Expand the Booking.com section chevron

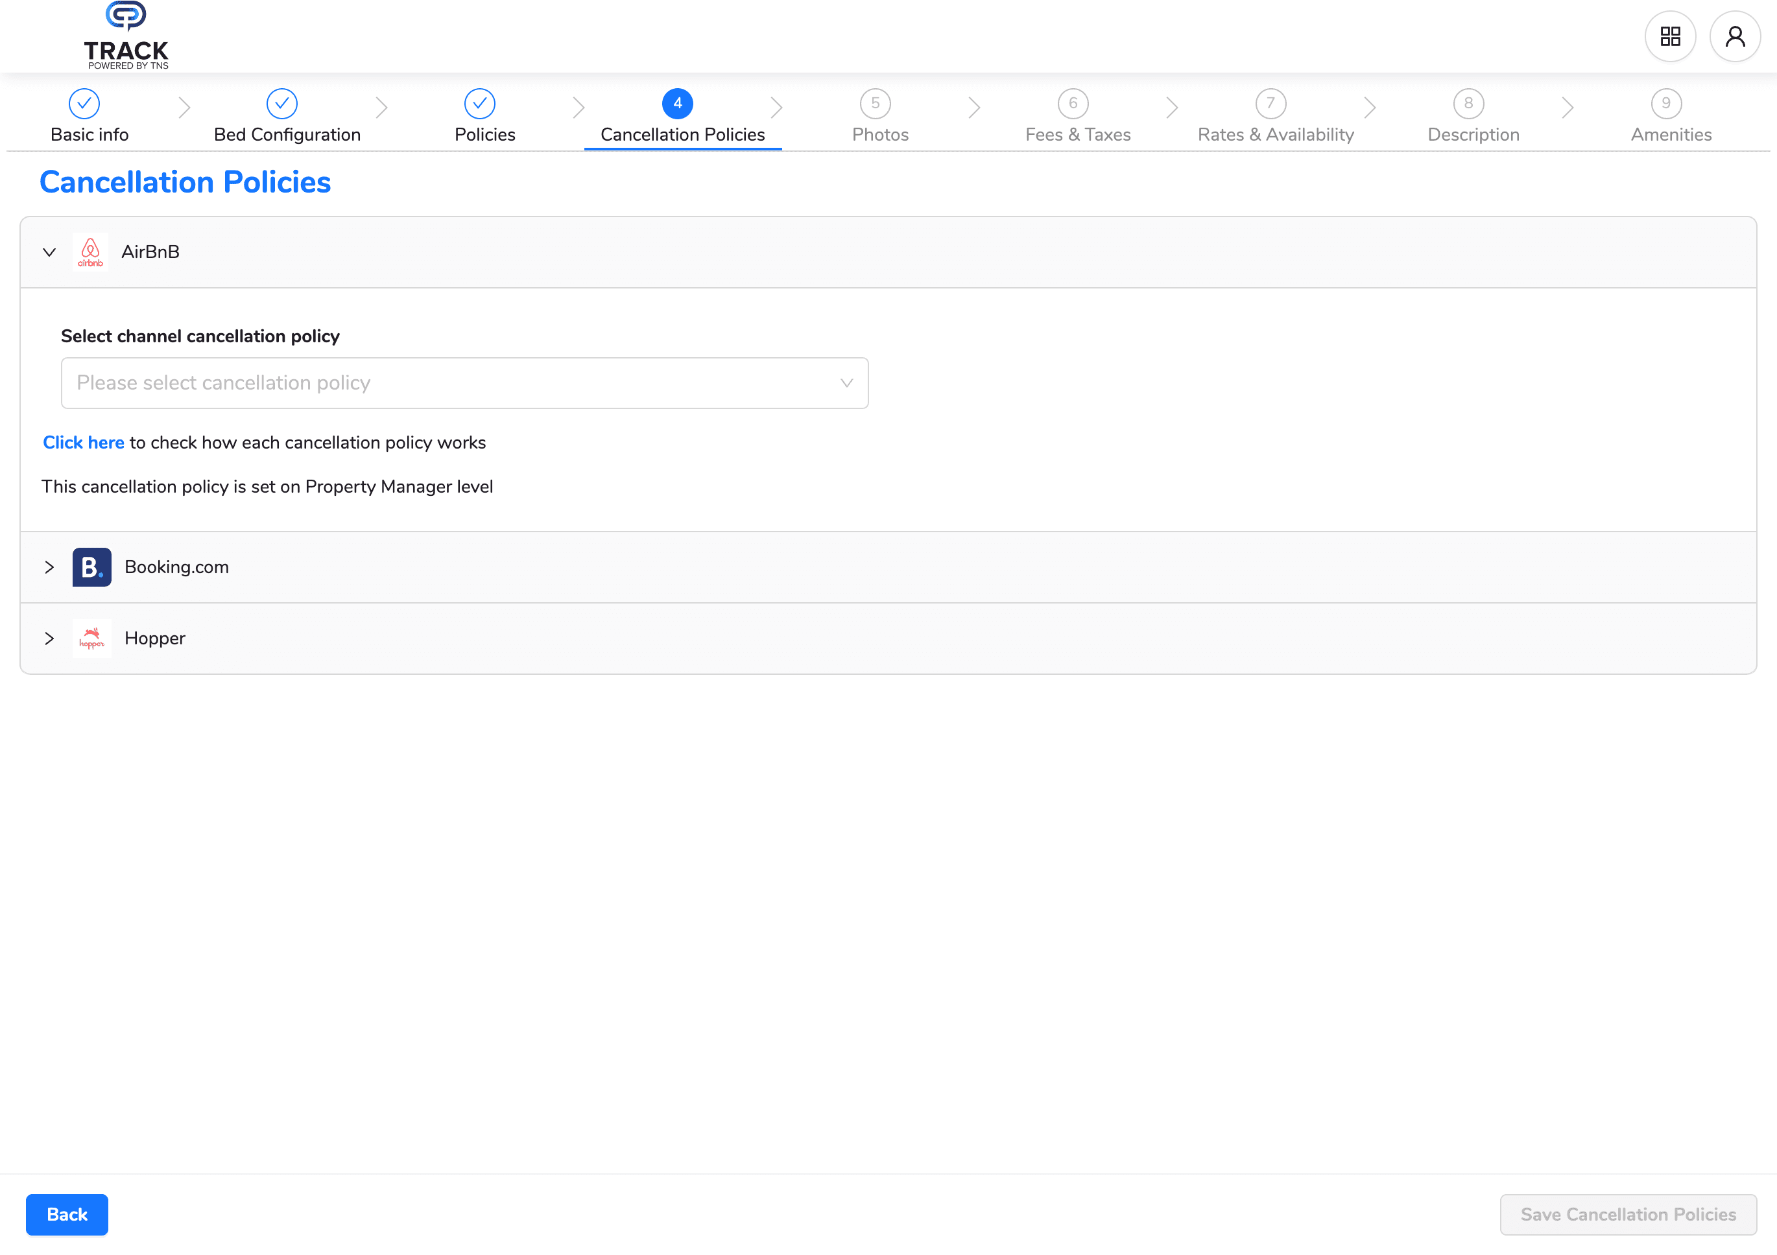pyautogui.click(x=49, y=567)
